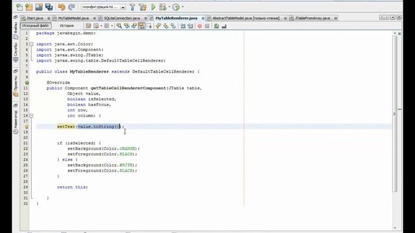
Task: Open dropdown arrow next to gray square icon
Action: [x=112, y=26]
